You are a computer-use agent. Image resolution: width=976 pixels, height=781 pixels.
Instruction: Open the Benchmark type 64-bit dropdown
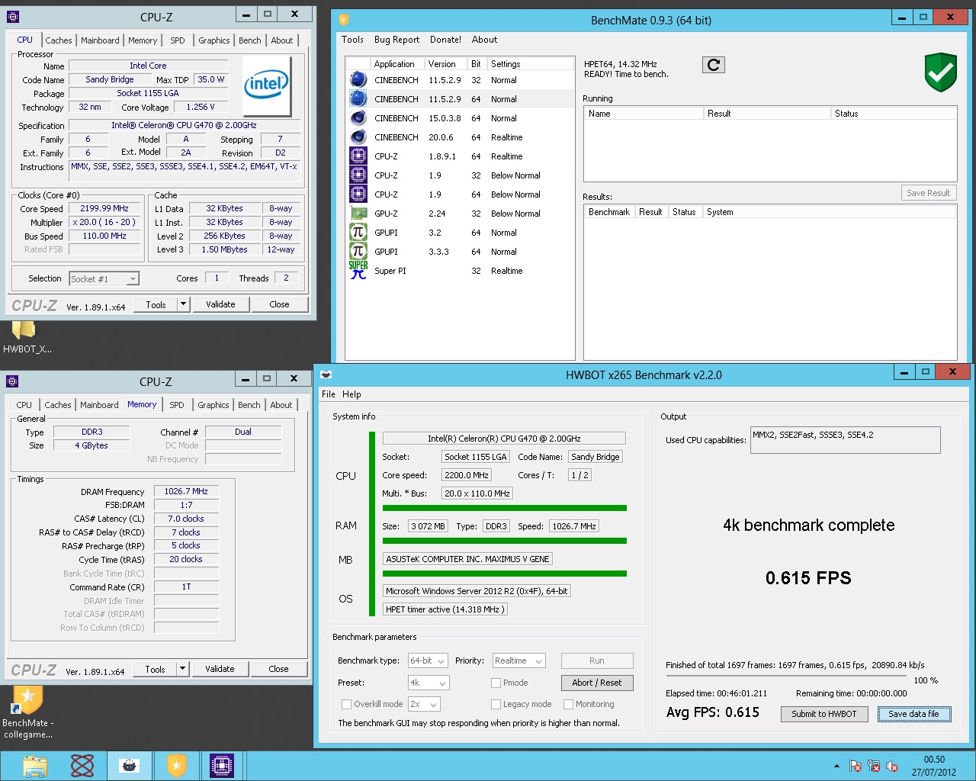click(429, 660)
